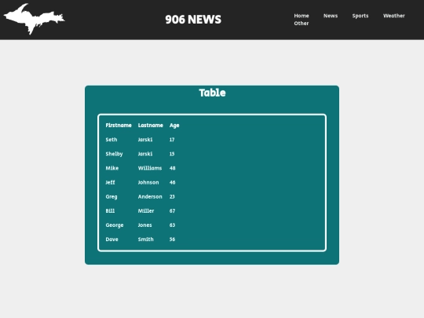424x318 pixels.
Task: Click the Table heading text
Action: click(x=212, y=93)
